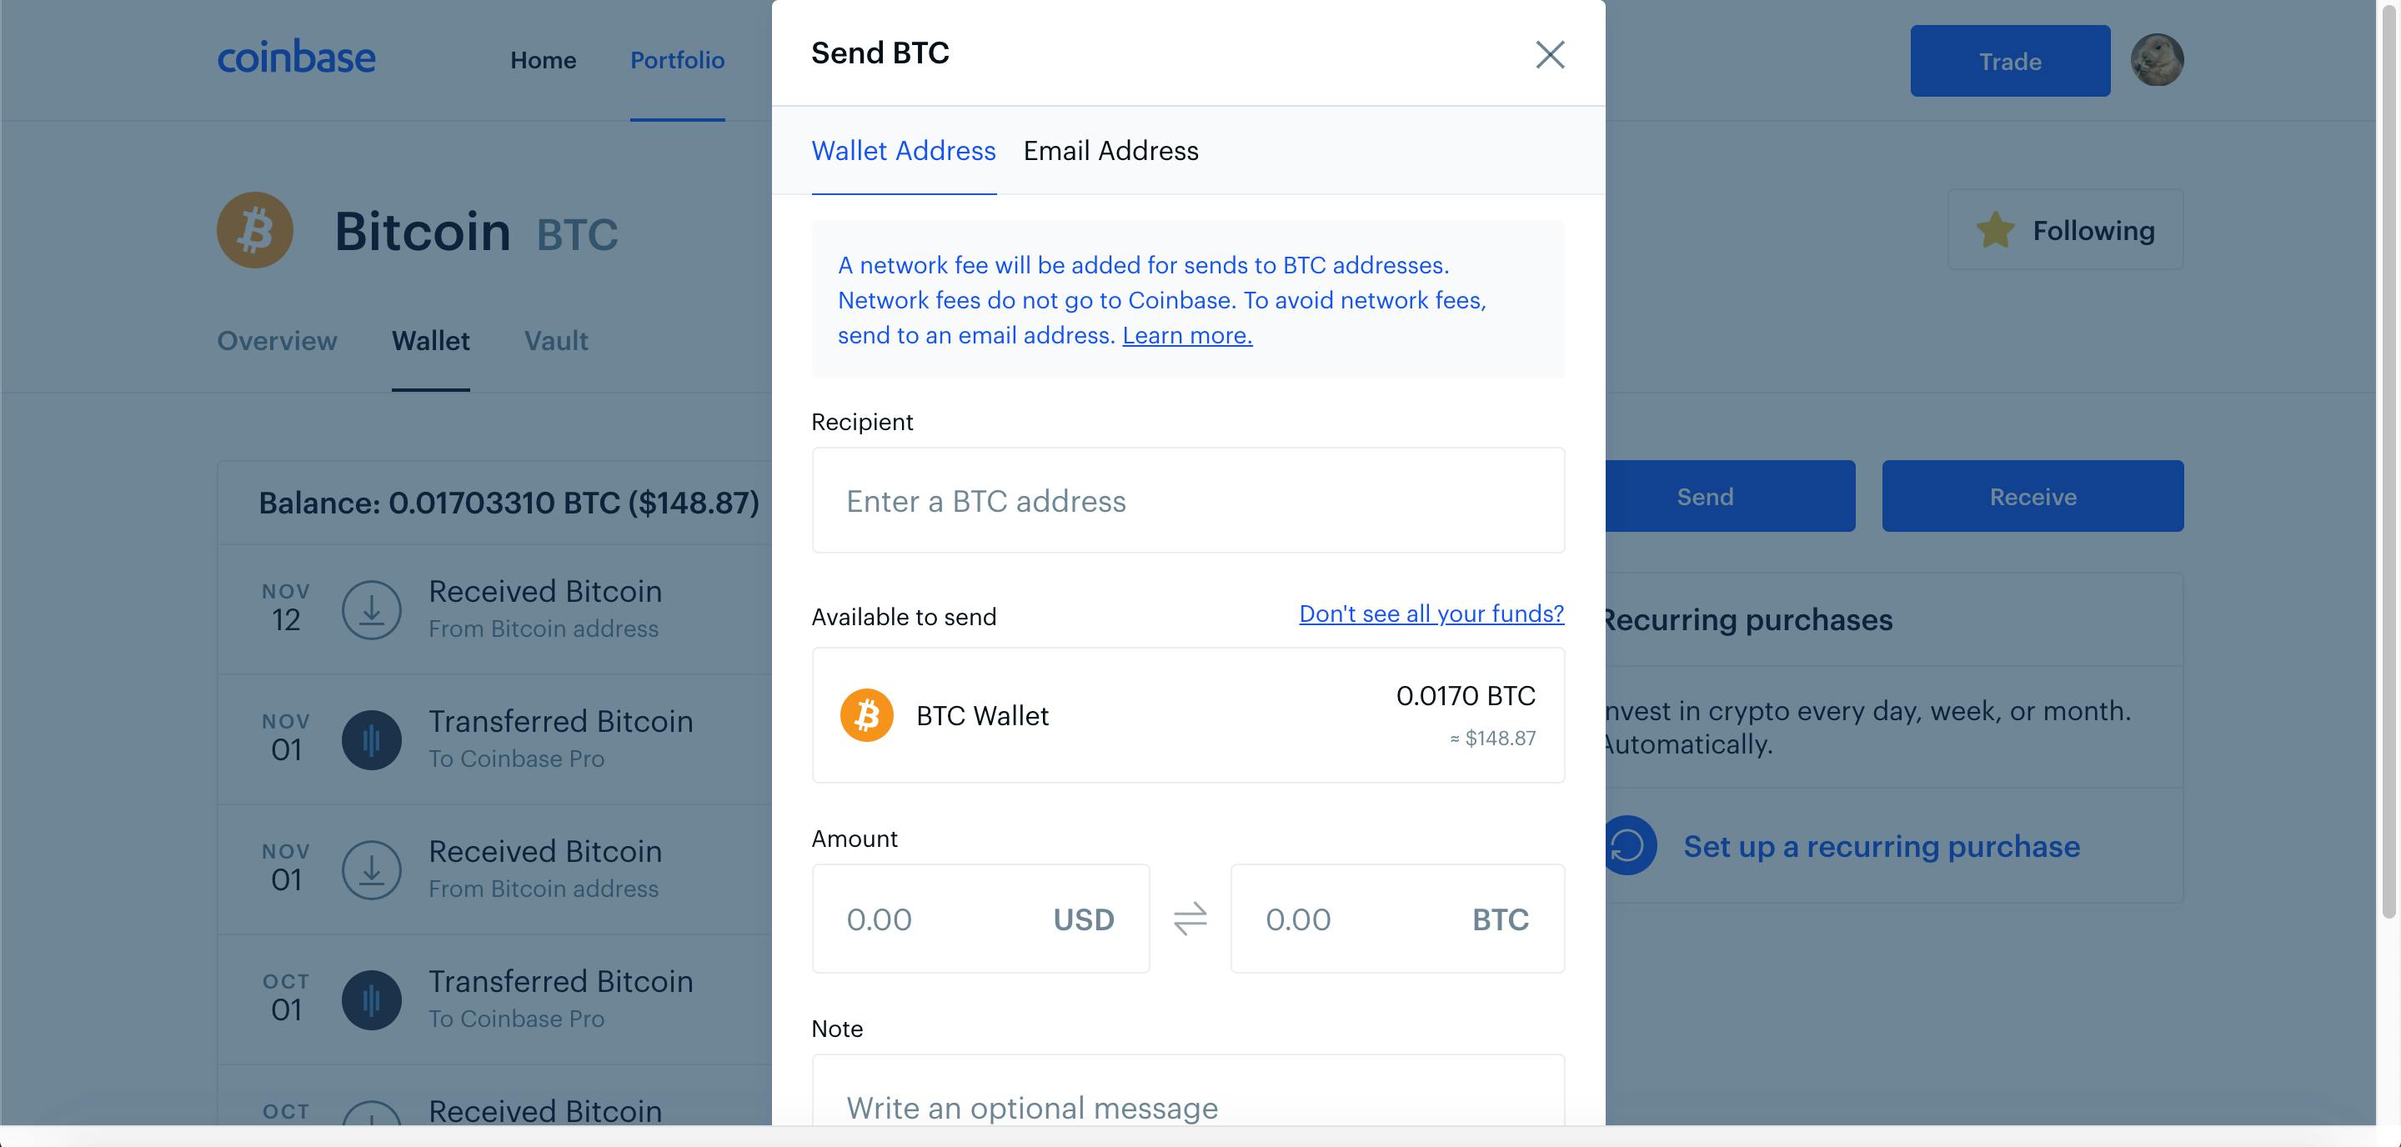The height and width of the screenshot is (1147, 2401).
Task: Switch to the Email Address tab
Action: pyautogui.click(x=1111, y=151)
